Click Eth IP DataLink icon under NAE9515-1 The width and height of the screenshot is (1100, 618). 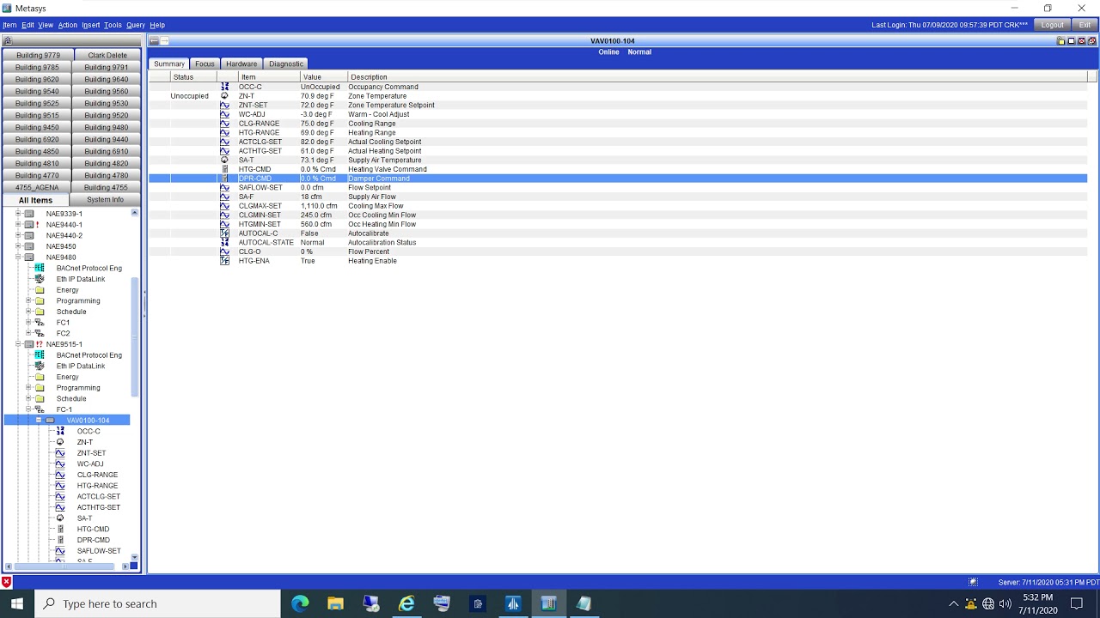pos(40,366)
